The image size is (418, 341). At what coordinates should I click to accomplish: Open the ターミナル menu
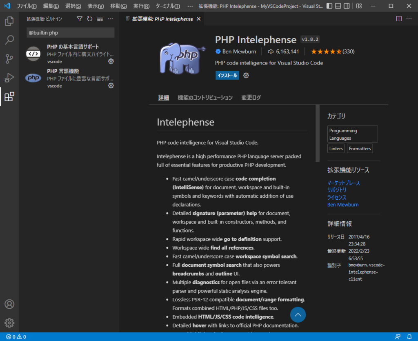coord(168,6)
